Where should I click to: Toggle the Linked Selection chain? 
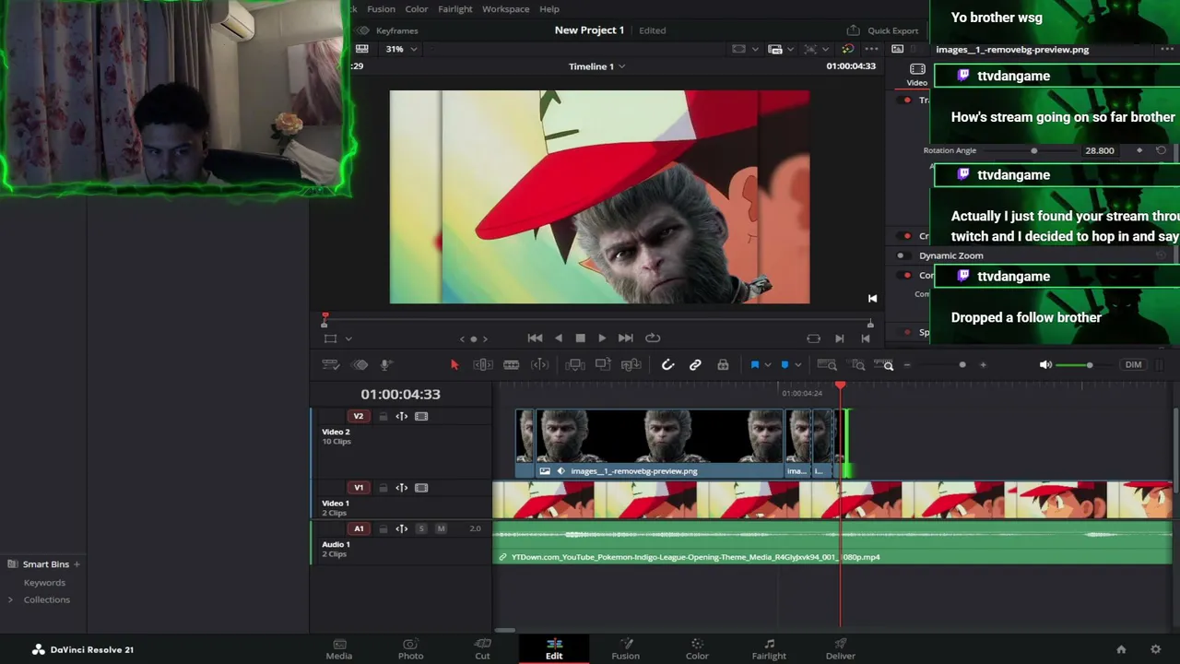[695, 365]
